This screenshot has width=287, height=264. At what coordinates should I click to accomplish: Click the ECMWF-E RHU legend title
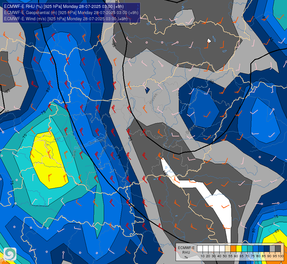[x=186, y=250]
